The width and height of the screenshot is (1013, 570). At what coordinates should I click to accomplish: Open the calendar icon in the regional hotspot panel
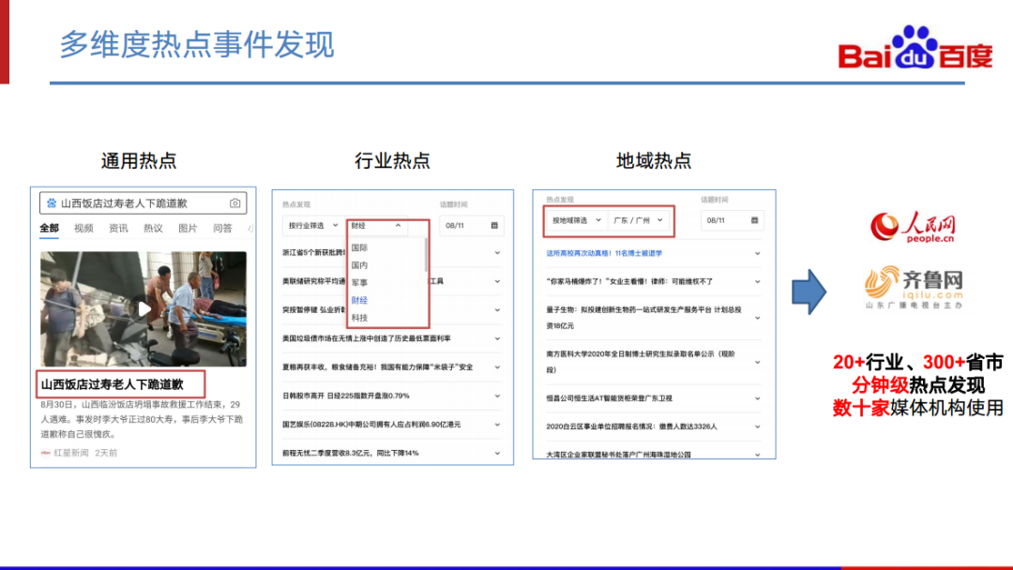[754, 220]
